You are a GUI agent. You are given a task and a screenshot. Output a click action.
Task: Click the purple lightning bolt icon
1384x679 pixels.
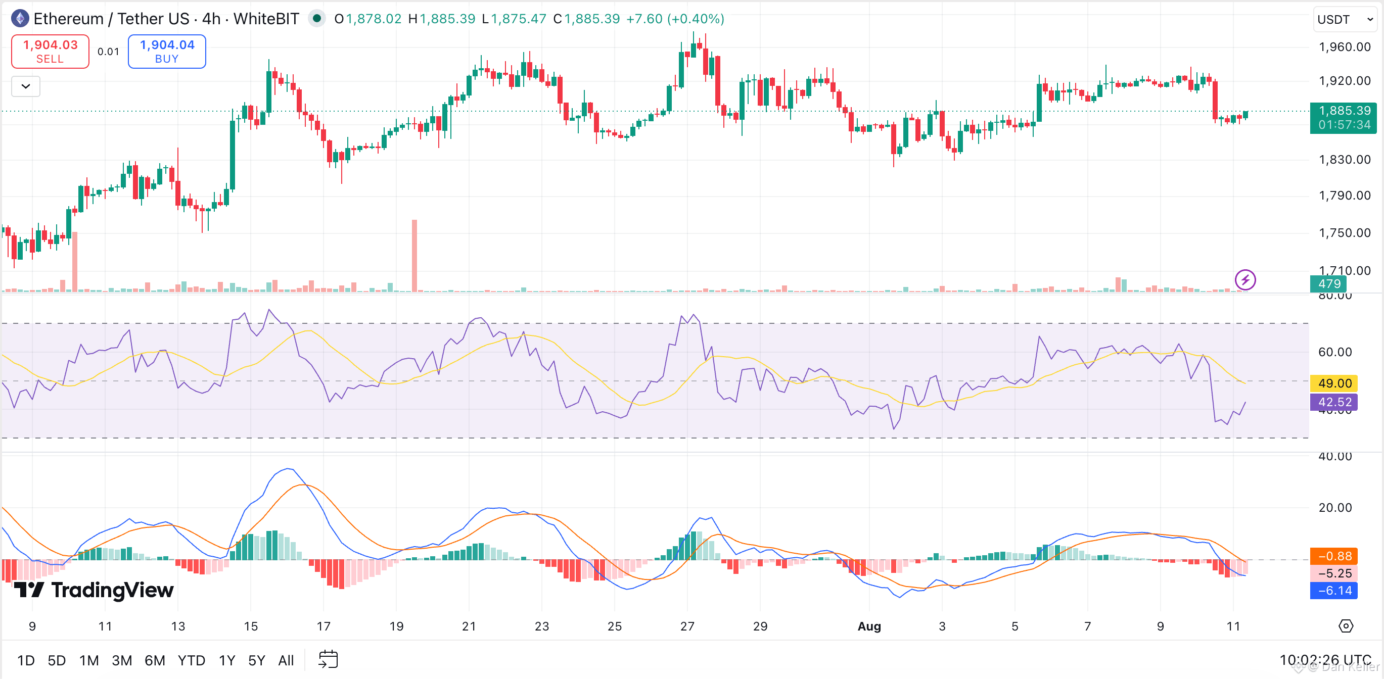point(1245,279)
